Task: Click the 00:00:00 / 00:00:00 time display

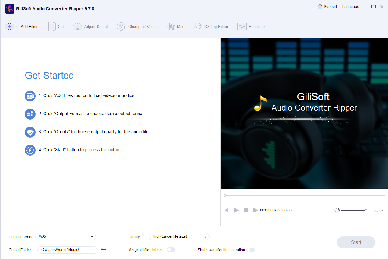Action: tap(276, 210)
